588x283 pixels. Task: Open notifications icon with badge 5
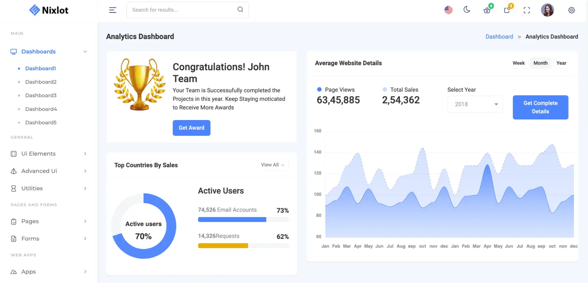[507, 10]
